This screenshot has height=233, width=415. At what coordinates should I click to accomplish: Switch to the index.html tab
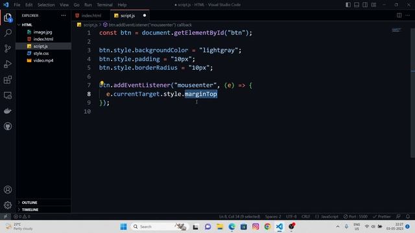point(91,16)
